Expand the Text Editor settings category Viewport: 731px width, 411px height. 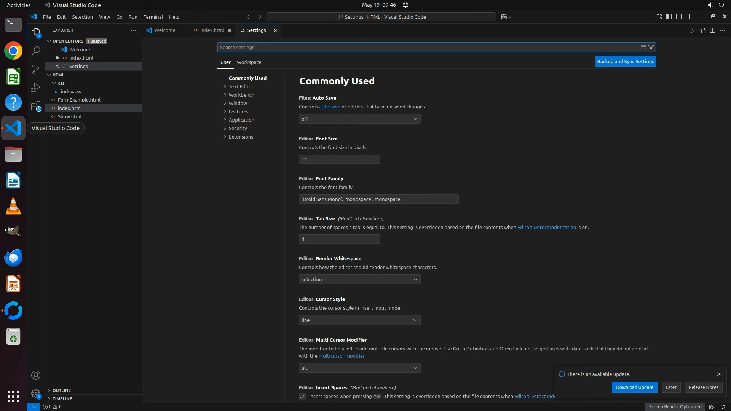241,86
